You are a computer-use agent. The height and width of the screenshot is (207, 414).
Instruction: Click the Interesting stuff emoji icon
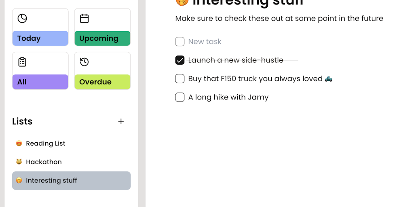pyautogui.click(x=19, y=180)
